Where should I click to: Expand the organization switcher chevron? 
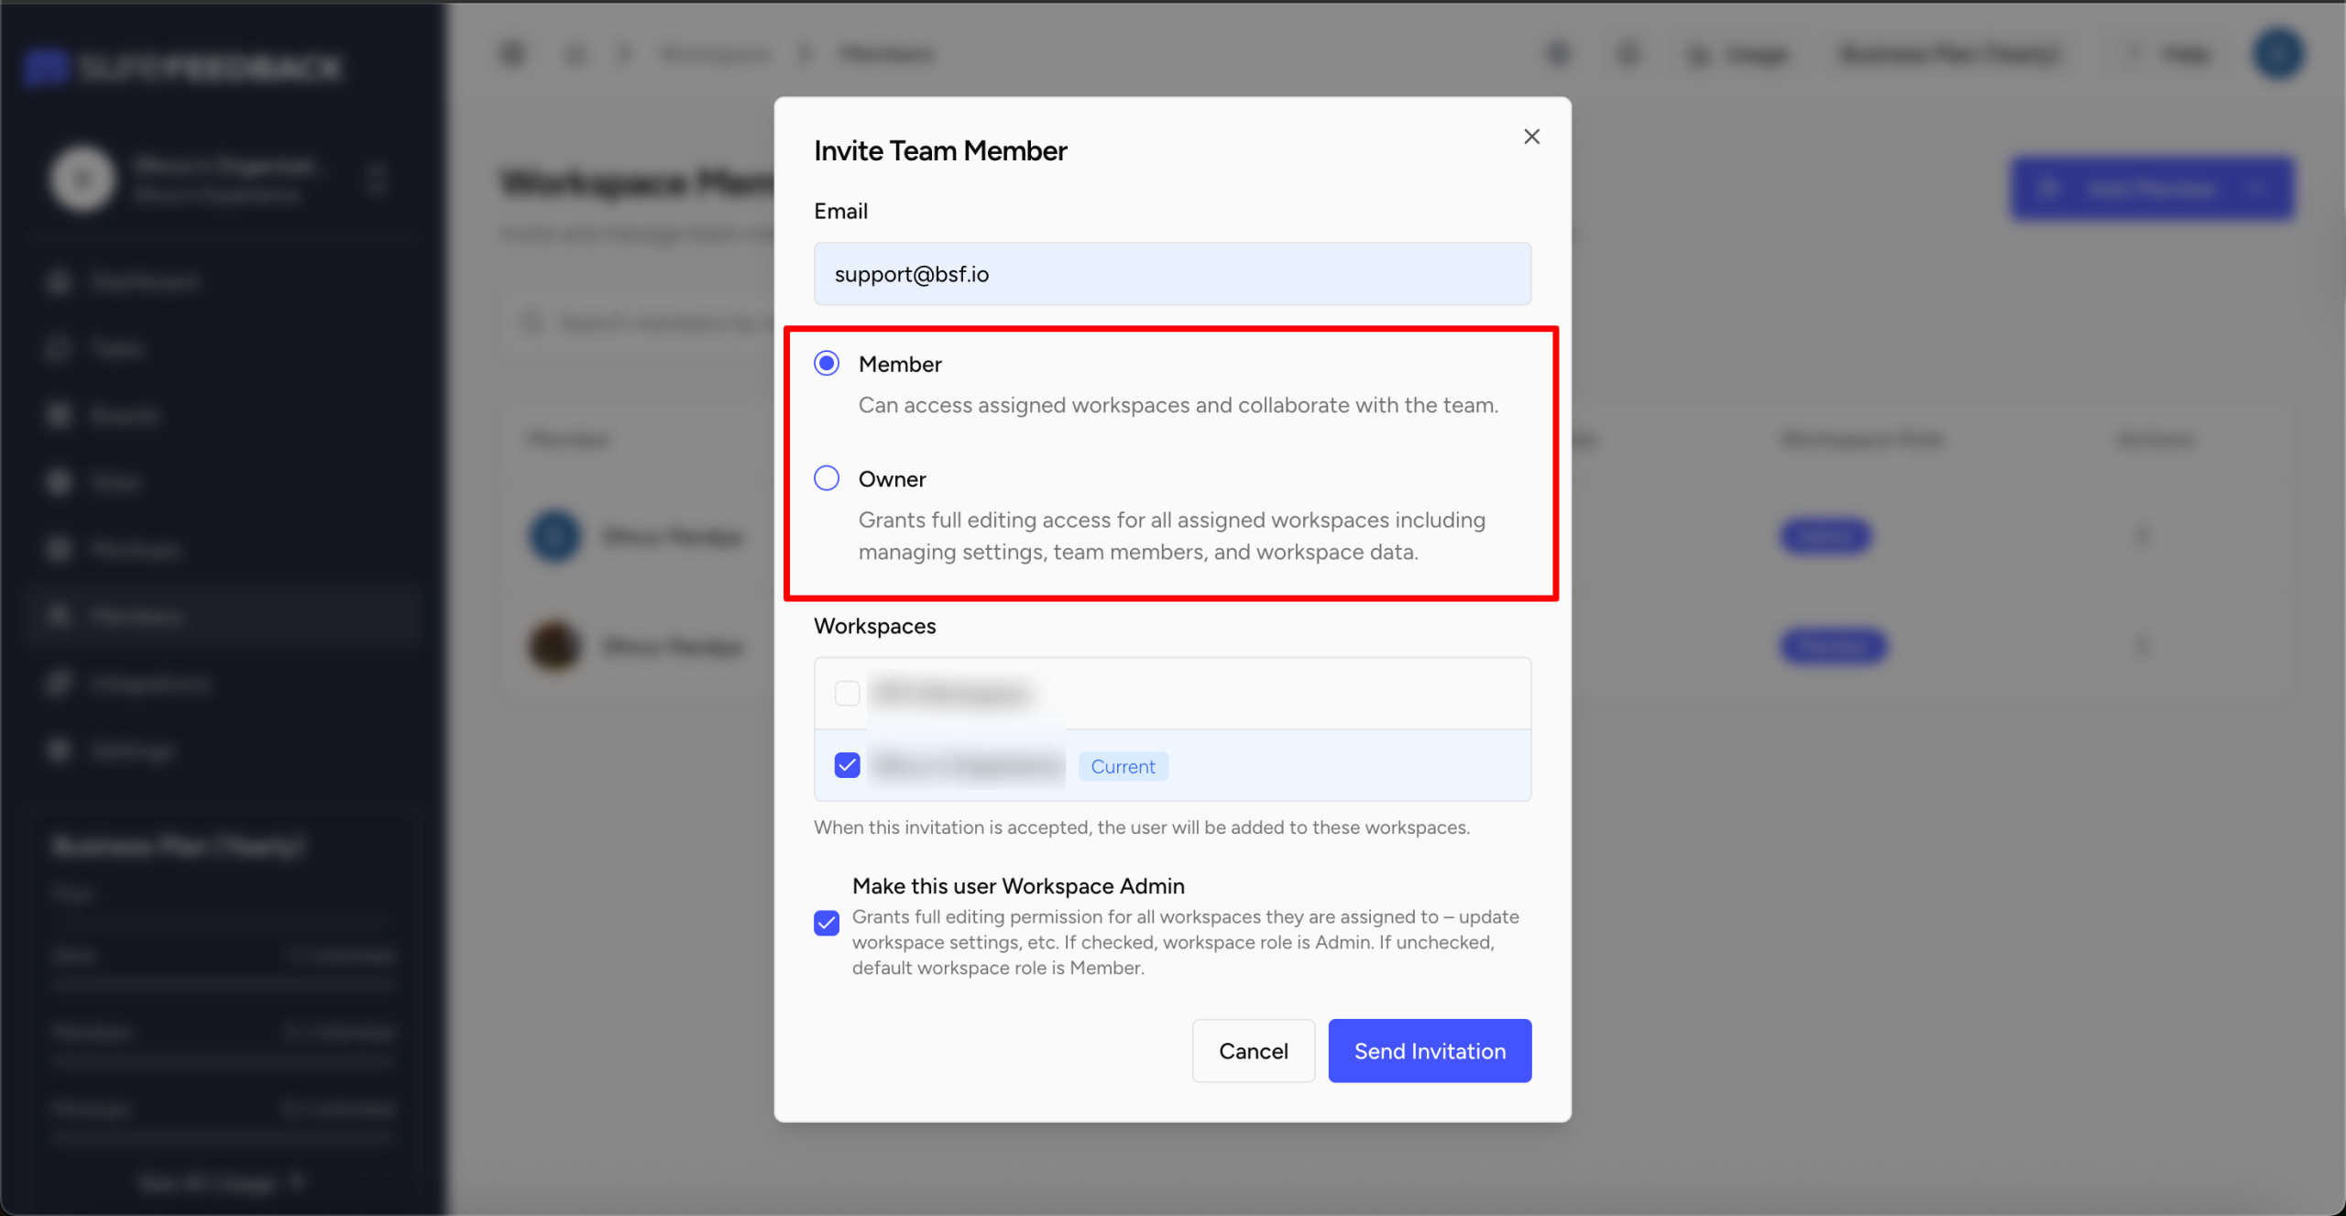[x=376, y=179]
